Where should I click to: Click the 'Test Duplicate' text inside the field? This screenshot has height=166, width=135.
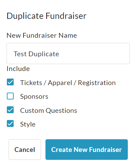36,54
